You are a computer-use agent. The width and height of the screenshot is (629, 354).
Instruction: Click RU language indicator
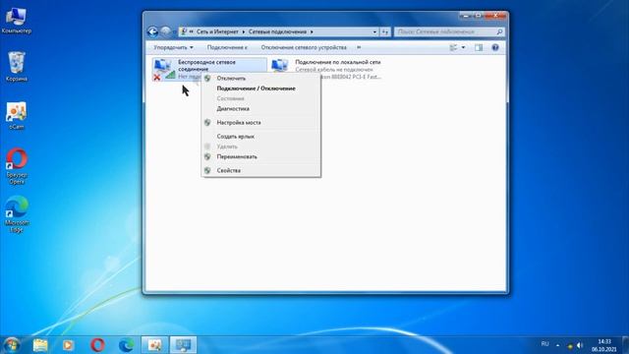coord(544,344)
